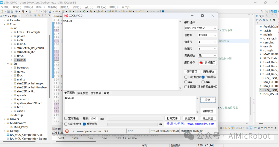The image size is (279, 147).
Task: Toggle the 16进制显示 checkbox
Action: pos(186,77)
